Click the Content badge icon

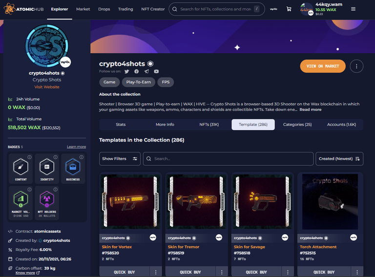(21, 167)
